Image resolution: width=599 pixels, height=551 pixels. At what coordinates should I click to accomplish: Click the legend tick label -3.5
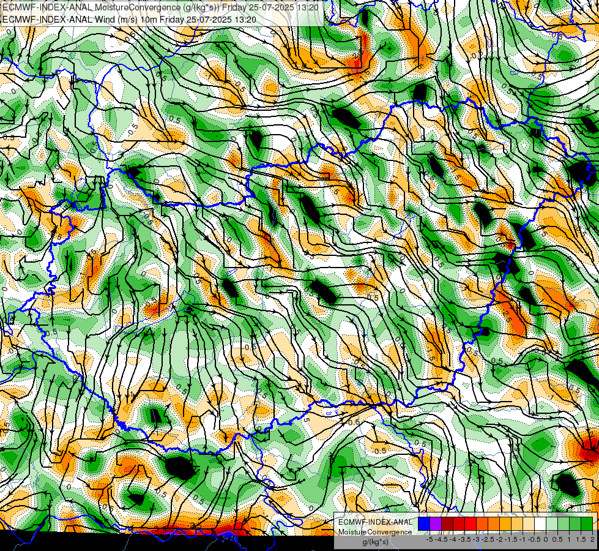(465, 539)
